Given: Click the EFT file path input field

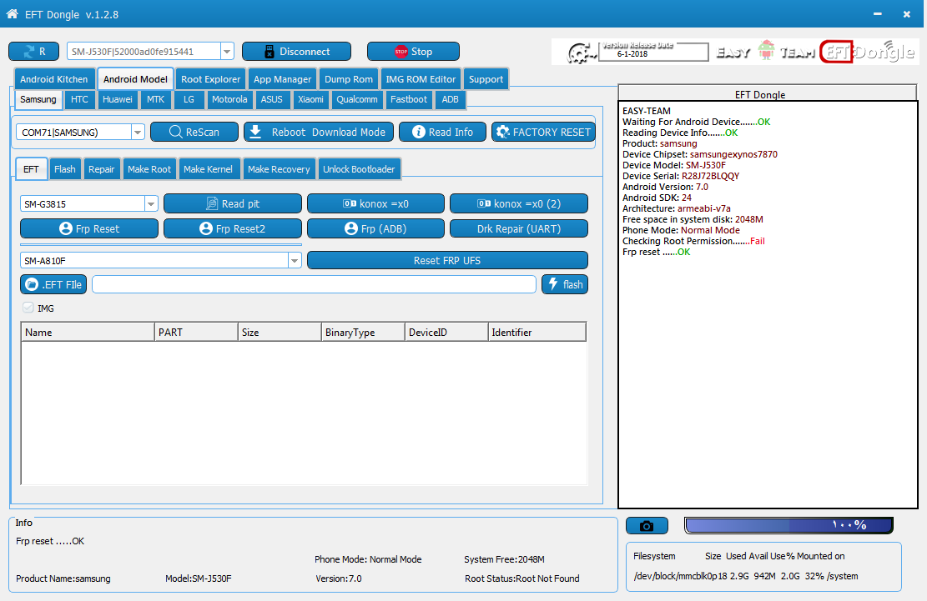Looking at the screenshot, I should [314, 284].
